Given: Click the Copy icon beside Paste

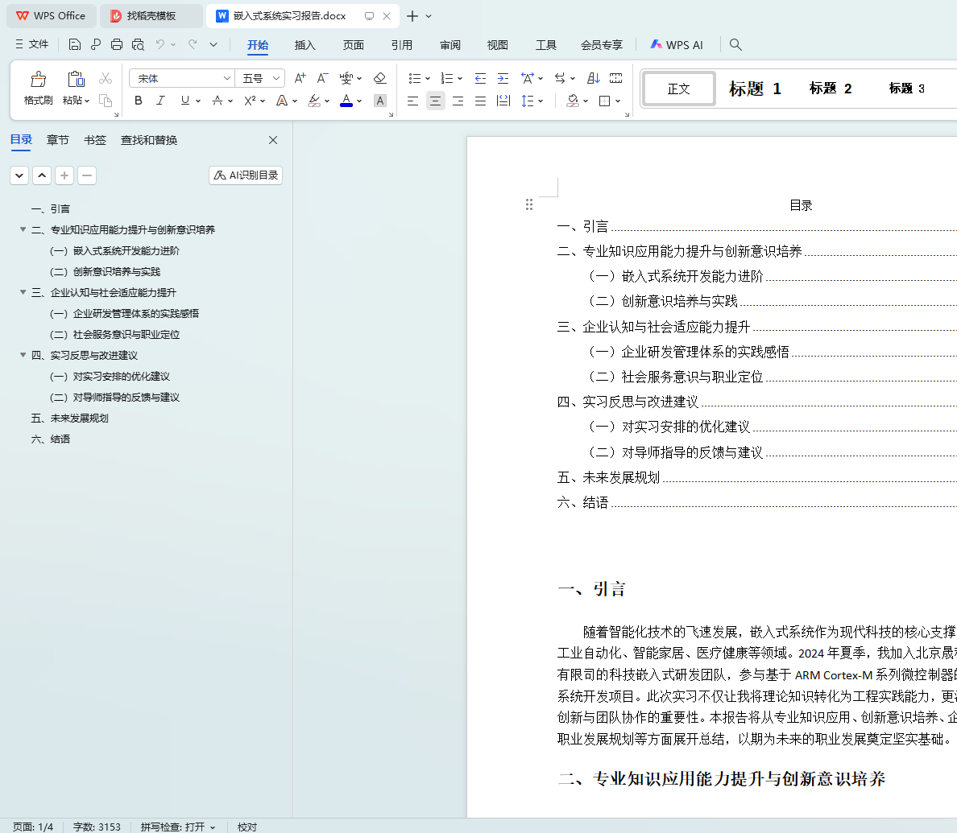Looking at the screenshot, I should [x=106, y=101].
